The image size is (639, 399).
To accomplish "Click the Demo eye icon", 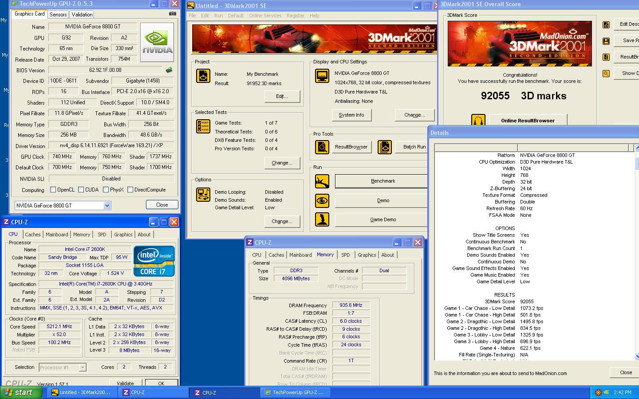I will (322, 200).
